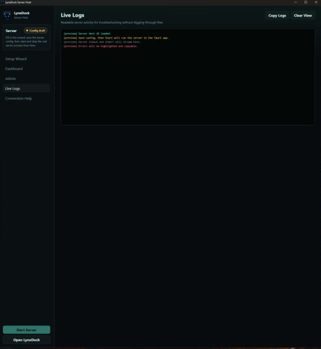Screen dimensions: 321x349
Task: Click the 'stdout and stderr will stream' log line
Action: tap(102, 42)
